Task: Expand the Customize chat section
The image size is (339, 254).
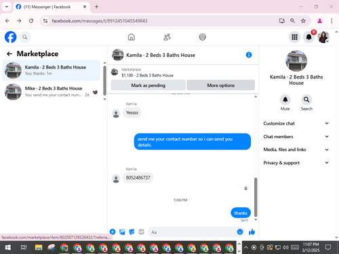Action: (296, 123)
